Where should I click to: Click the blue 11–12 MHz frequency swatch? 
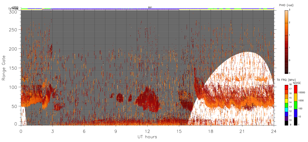[x=286, y=114]
